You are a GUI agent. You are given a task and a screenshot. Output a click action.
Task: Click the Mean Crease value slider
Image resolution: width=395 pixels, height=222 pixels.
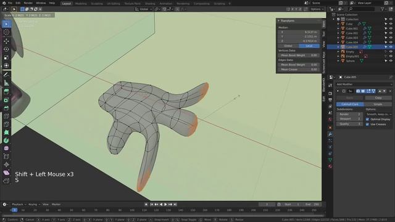click(x=299, y=70)
